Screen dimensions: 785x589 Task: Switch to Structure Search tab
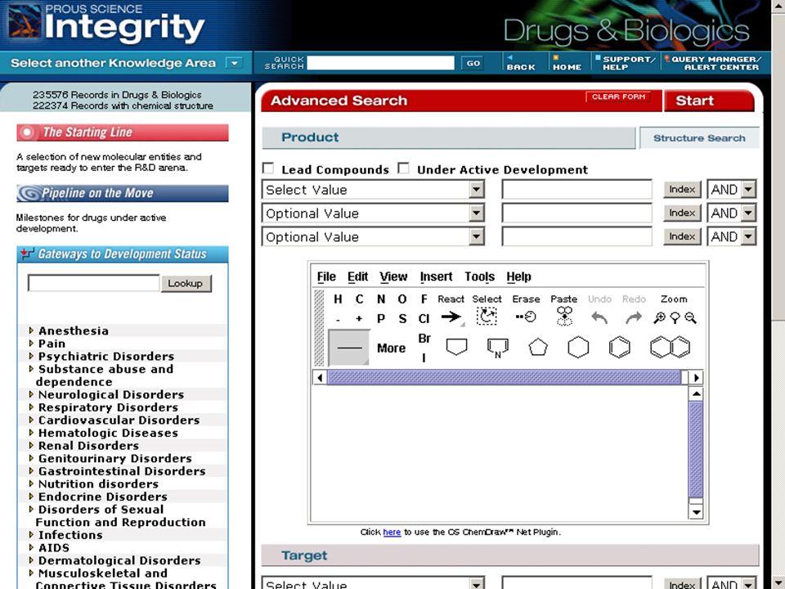699,137
